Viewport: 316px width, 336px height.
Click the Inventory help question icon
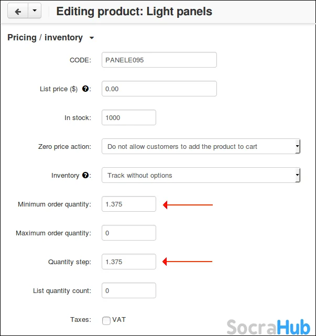pos(85,176)
